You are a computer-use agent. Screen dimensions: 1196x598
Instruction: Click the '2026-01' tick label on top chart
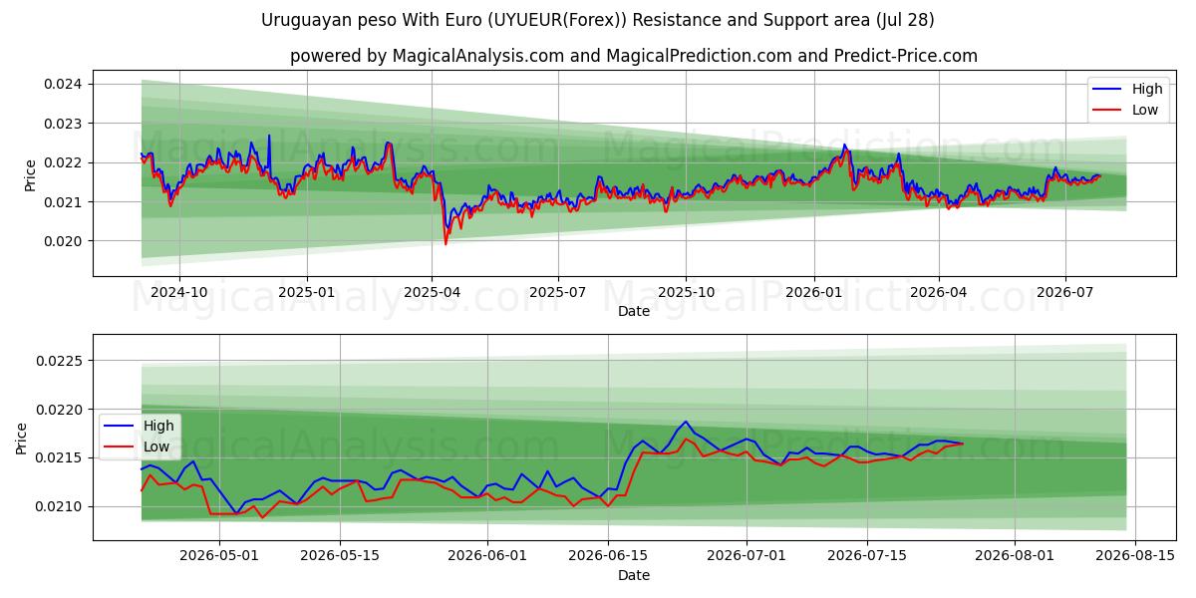pos(813,292)
